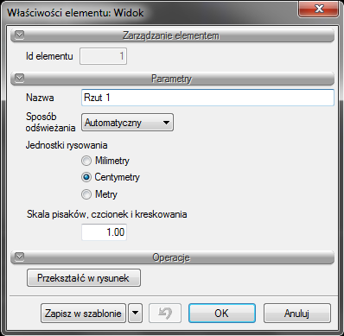Focus the scale field showing 1.00

pyautogui.click(x=104, y=232)
